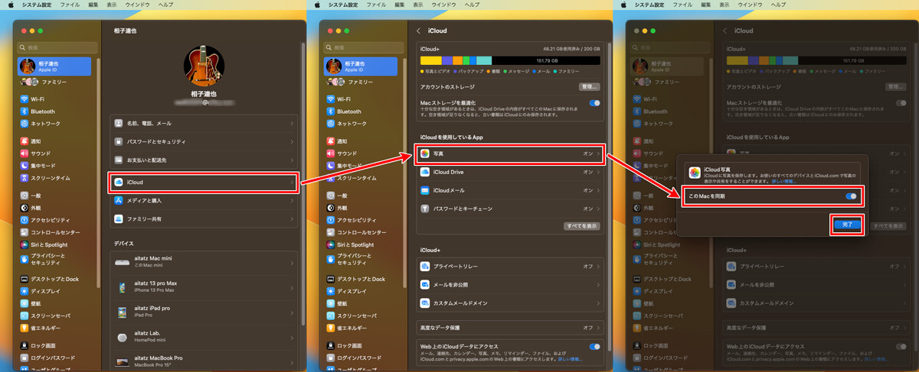Open aitatz MacBook Pro device row
This screenshot has height=372, width=919.
[204, 361]
